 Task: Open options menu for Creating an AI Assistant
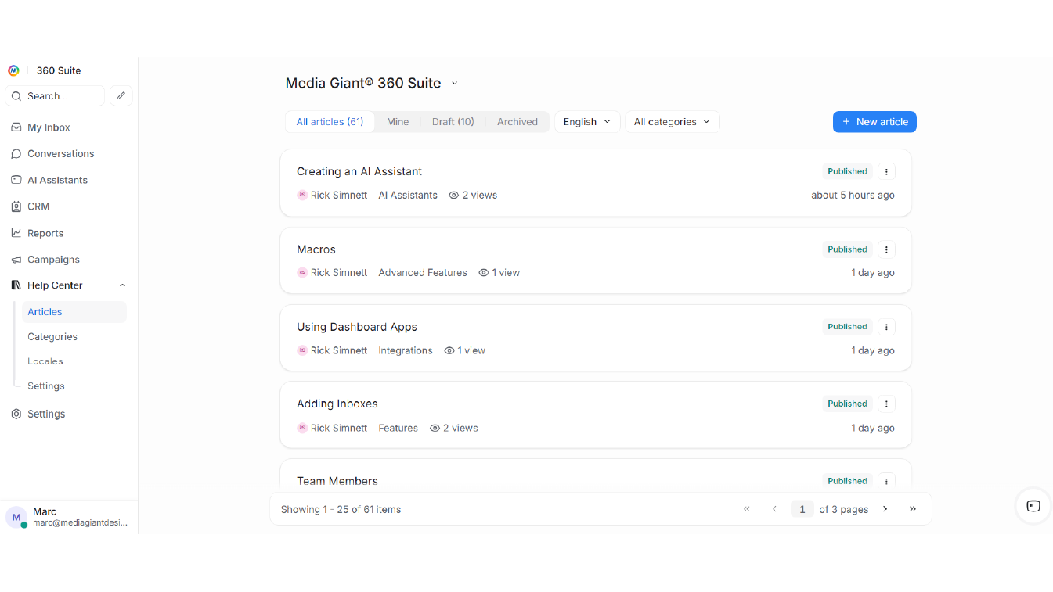(886, 172)
